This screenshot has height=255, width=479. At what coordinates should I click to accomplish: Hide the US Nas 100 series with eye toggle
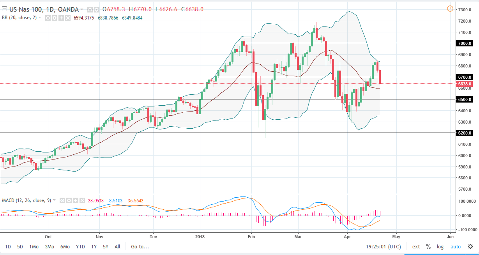[x=90, y=9]
